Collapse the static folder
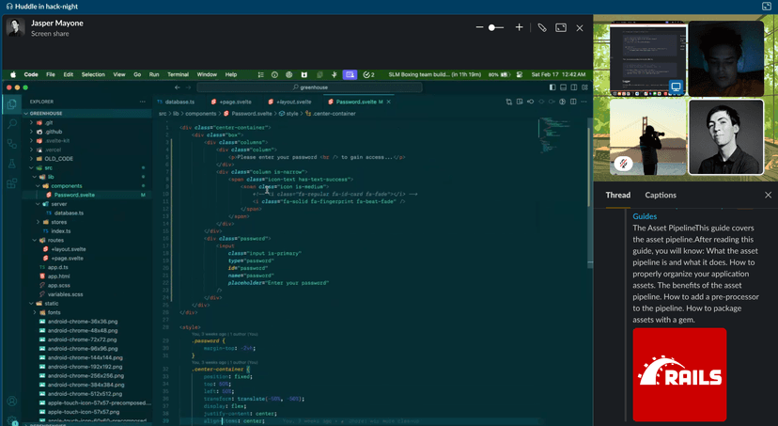Image resolution: width=778 pixels, height=426 pixels. point(52,303)
